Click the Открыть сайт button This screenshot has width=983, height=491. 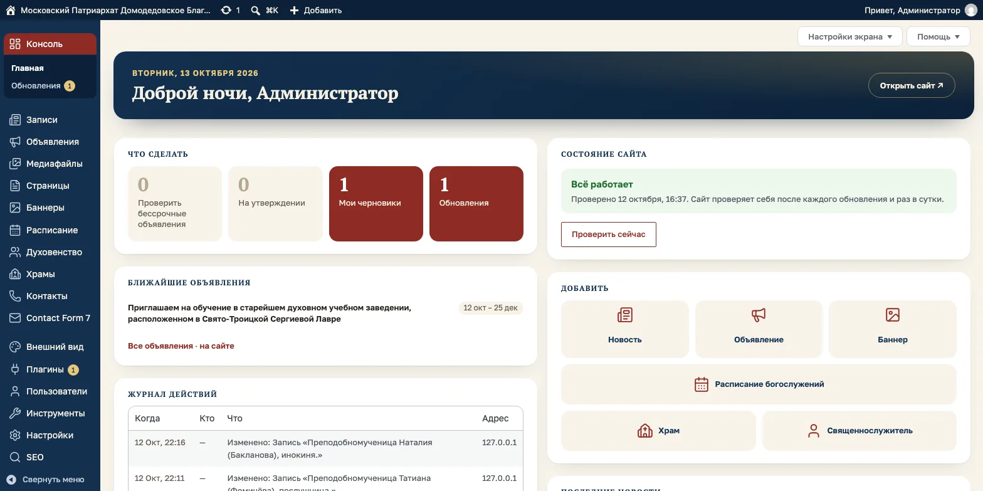coord(912,85)
